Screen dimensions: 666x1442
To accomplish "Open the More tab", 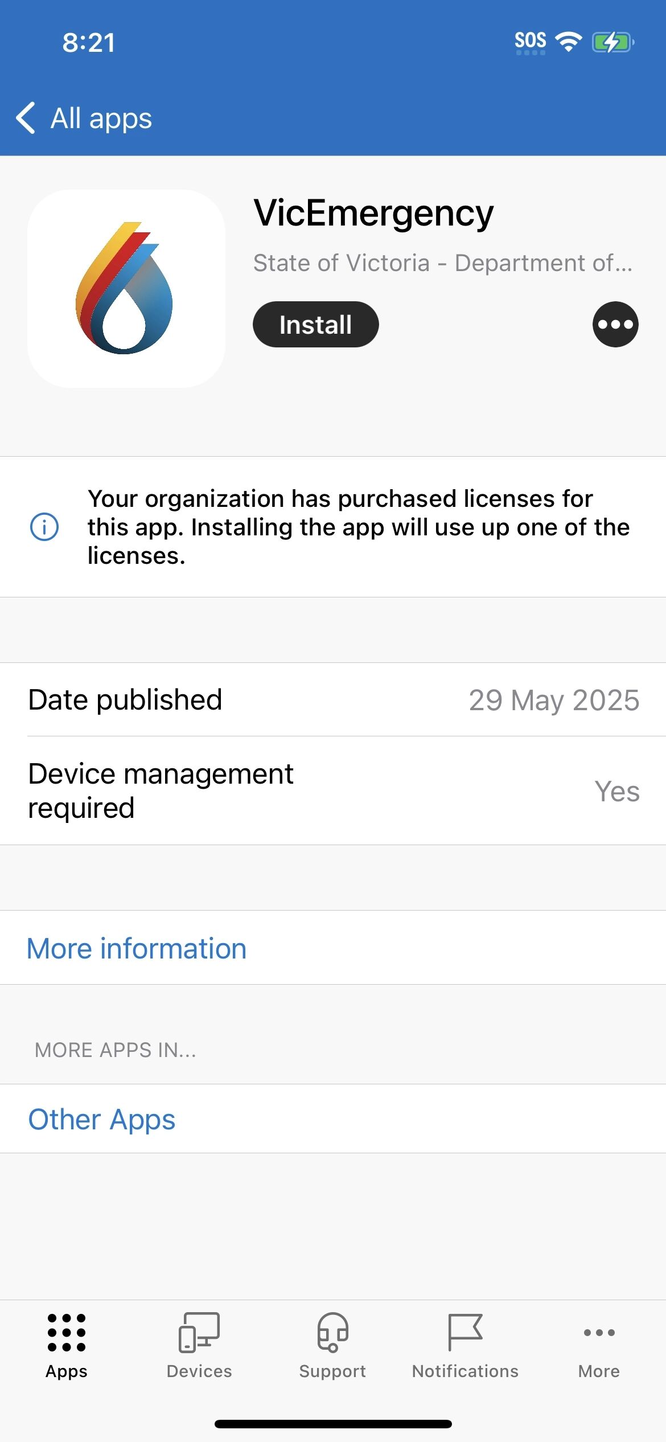I will pyautogui.click(x=599, y=1346).
